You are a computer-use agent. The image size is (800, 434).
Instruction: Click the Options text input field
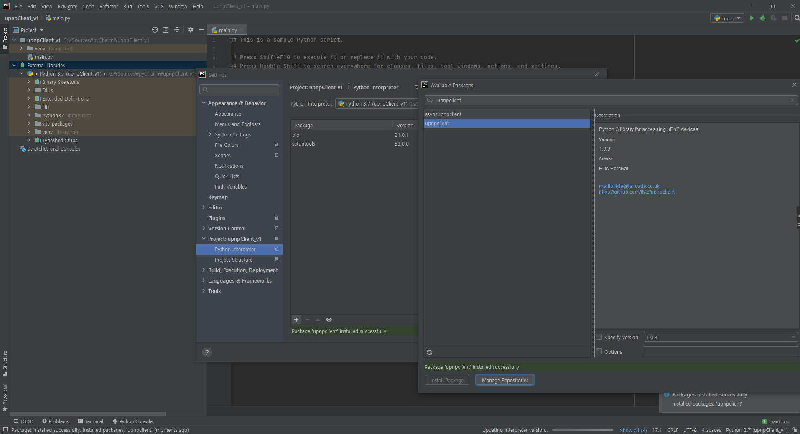click(x=721, y=352)
